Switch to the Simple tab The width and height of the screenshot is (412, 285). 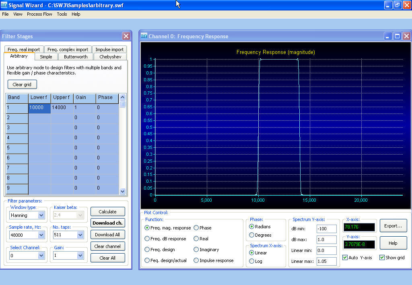coord(46,57)
